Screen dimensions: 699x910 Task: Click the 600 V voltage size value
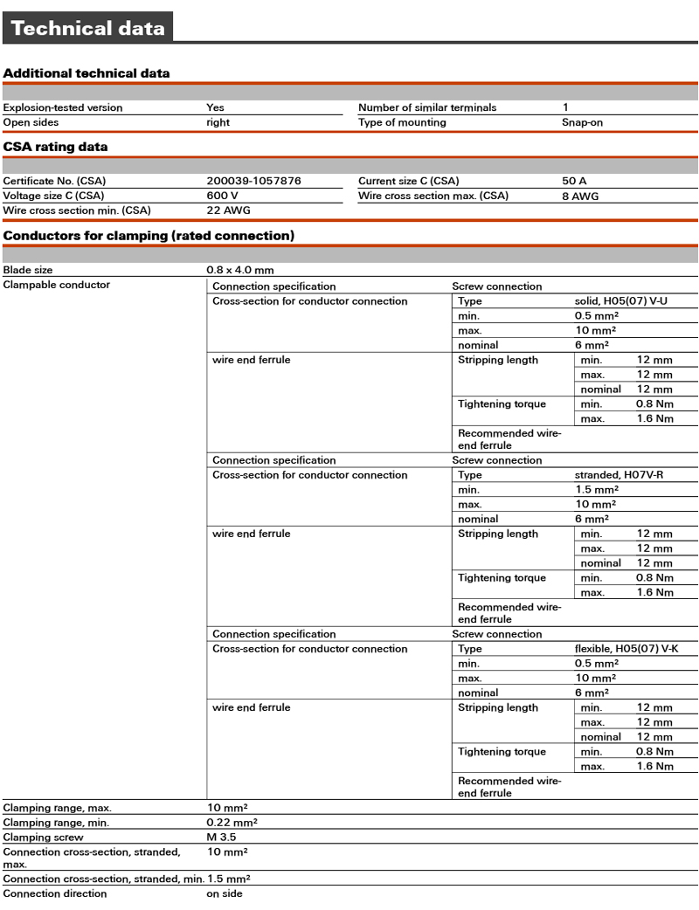pyautogui.click(x=221, y=196)
